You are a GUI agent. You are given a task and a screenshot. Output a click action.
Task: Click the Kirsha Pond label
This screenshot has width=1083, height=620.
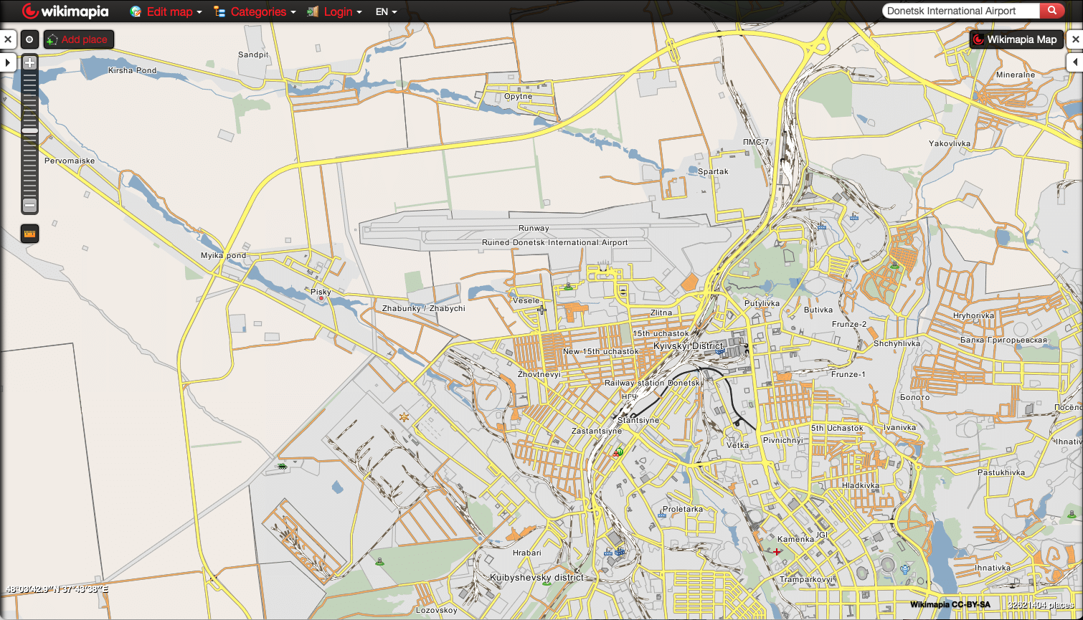click(132, 70)
